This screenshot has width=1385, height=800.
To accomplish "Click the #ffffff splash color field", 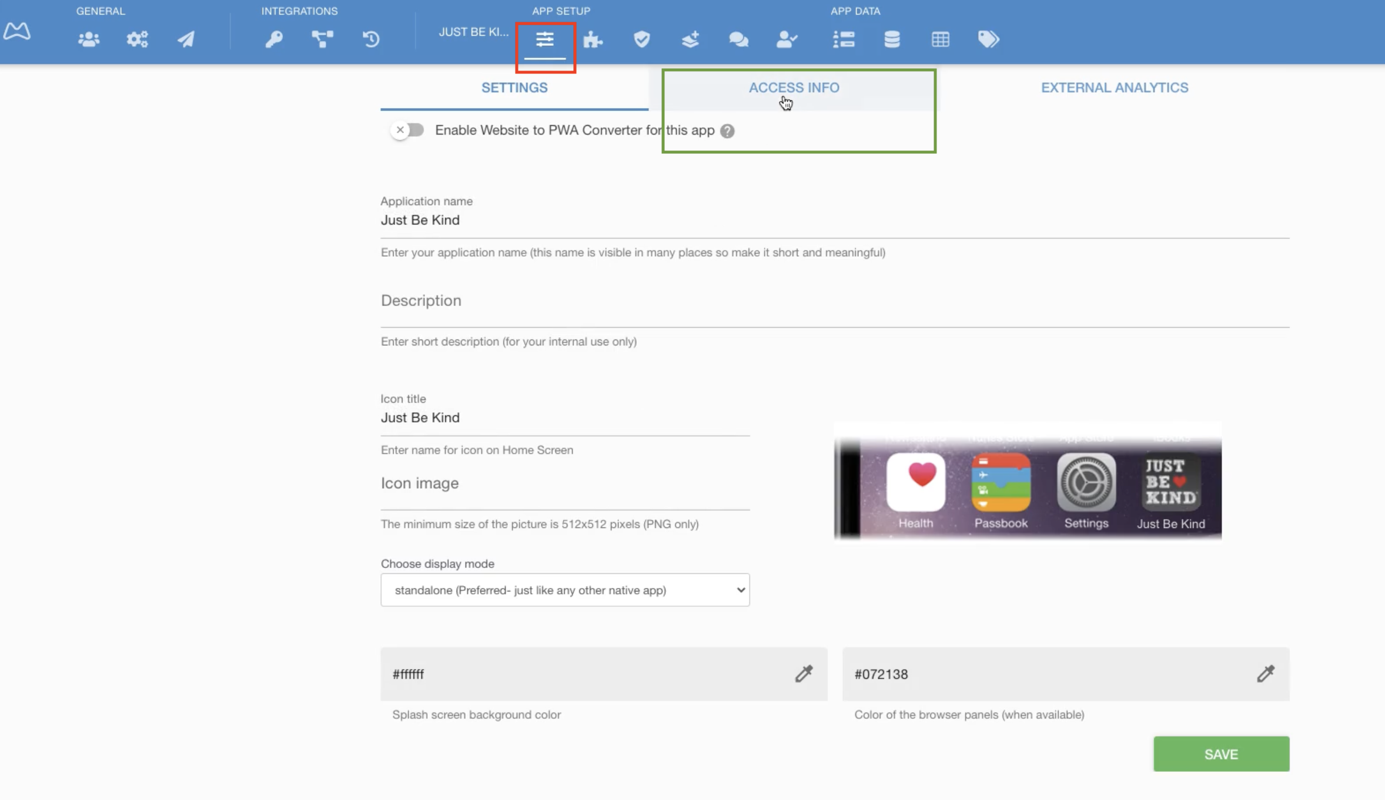I will pyautogui.click(x=604, y=674).
